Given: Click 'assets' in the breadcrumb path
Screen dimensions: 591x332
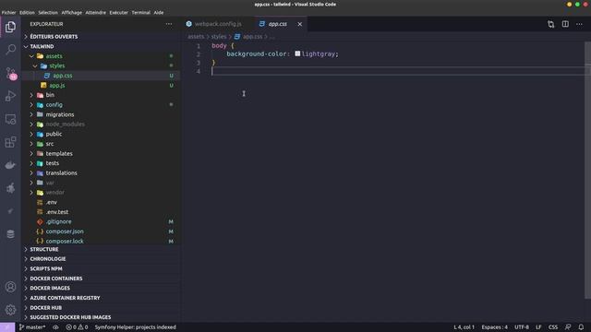Looking at the screenshot, I should pos(196,37).
